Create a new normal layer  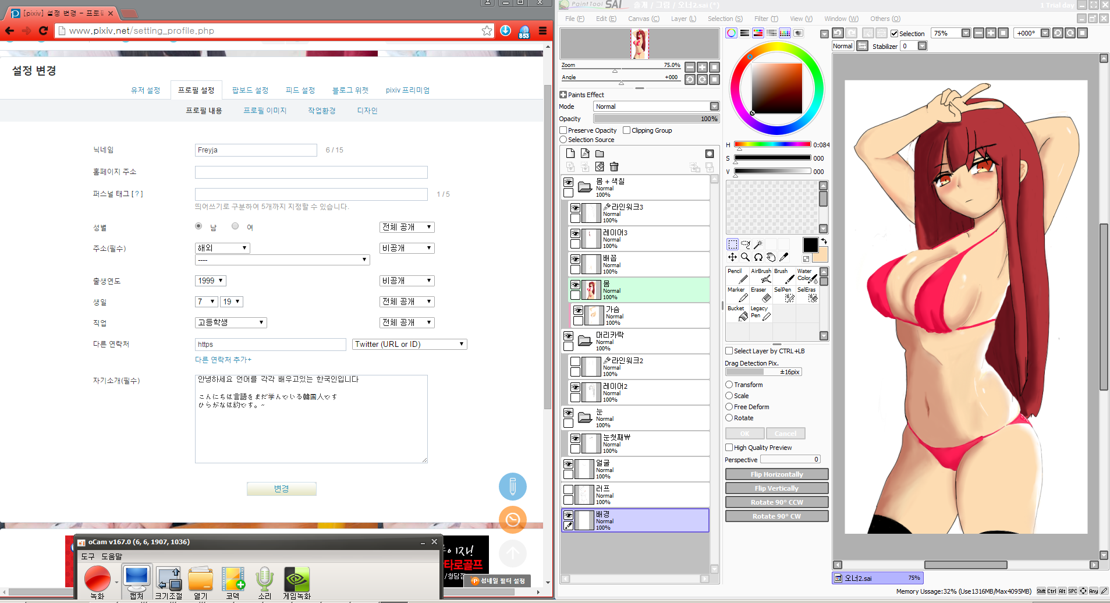click(570, 153)
